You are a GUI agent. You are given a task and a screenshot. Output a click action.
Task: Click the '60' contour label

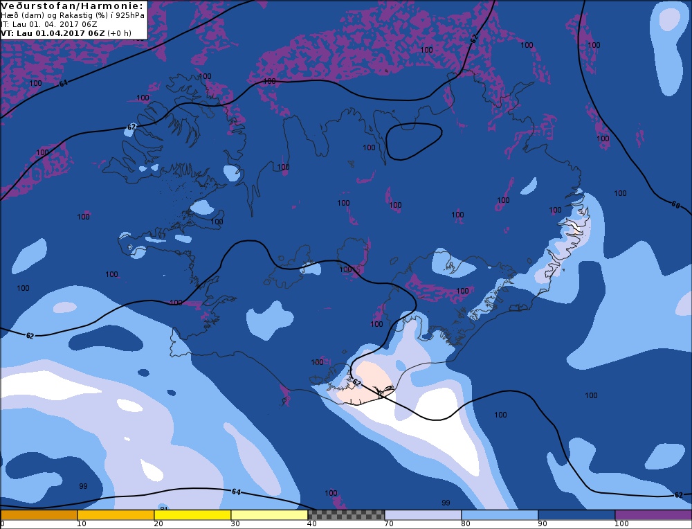tap(675, 204)
